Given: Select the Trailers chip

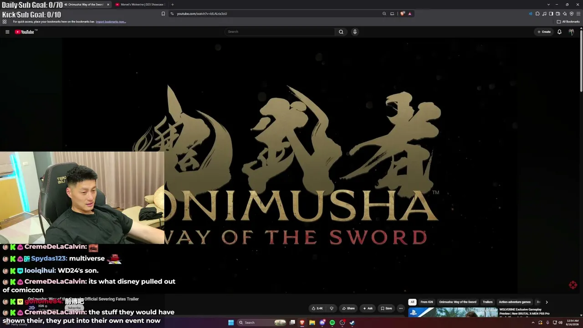Looking at the screenshot, I should pyautogui.click(x=488, y=302).
